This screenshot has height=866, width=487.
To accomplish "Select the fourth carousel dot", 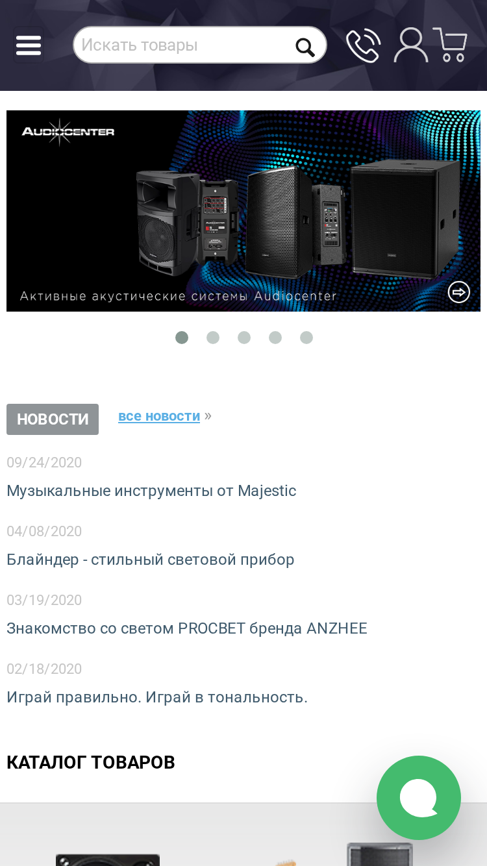I will tap(275, 338).
